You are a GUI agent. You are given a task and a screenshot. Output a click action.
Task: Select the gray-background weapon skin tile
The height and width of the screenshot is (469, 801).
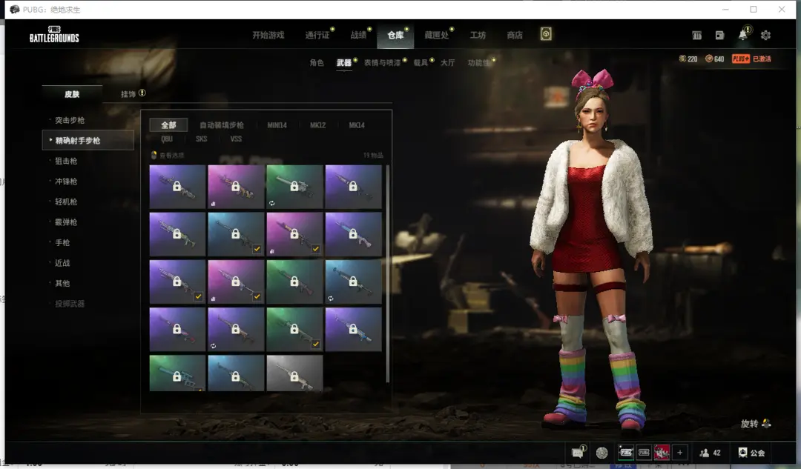(x=294, y=373)
